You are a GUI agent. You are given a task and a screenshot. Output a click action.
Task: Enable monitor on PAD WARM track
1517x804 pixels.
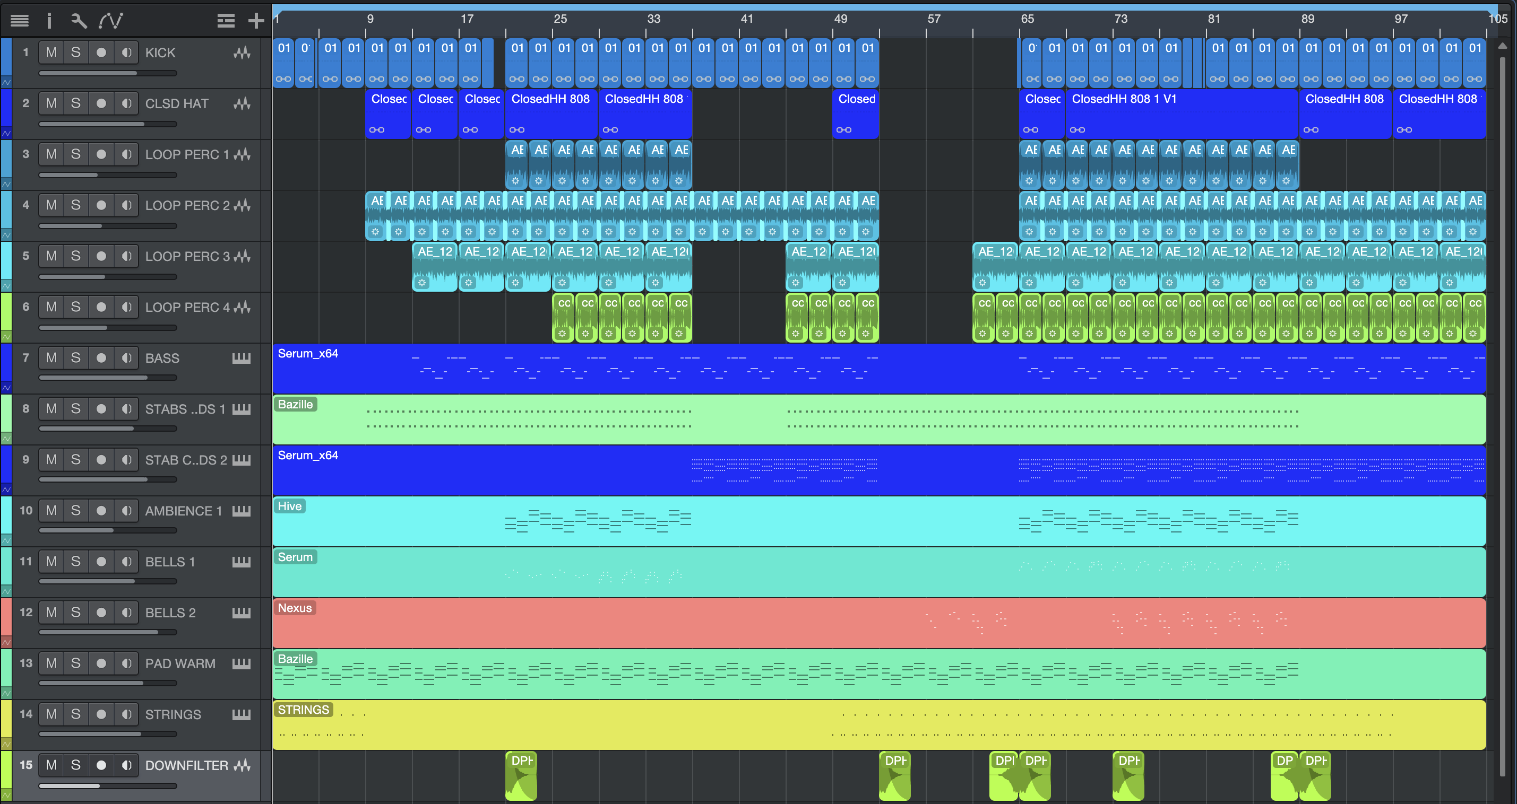pos(126,663)
